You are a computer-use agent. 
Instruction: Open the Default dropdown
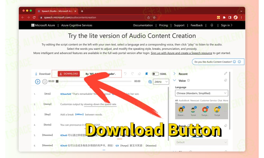click(201, 142)
